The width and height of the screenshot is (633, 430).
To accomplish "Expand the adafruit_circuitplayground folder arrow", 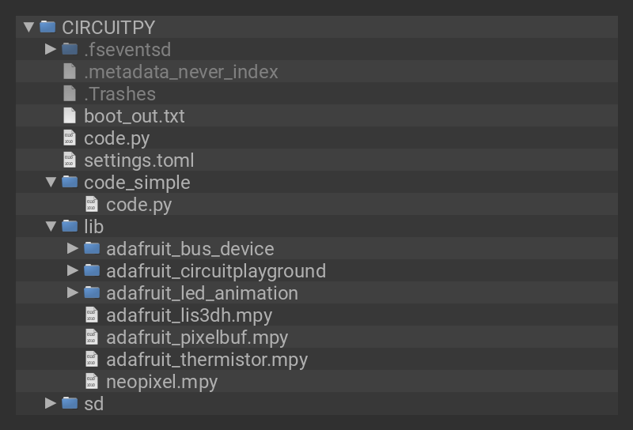I will tap(73, 270).
